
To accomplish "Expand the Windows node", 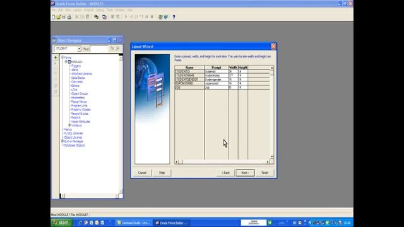I will pyautogui.click(x=69, y=125).
